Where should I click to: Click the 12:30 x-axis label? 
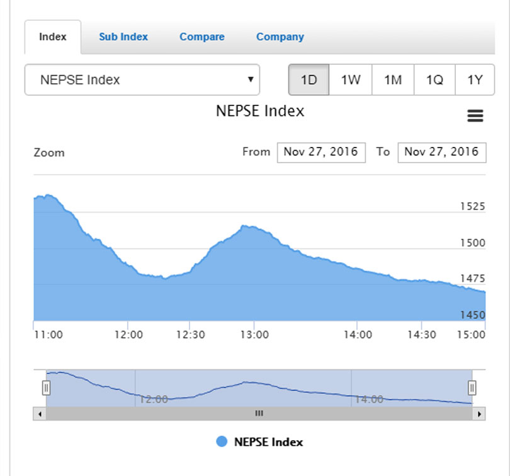pos(191,335)
